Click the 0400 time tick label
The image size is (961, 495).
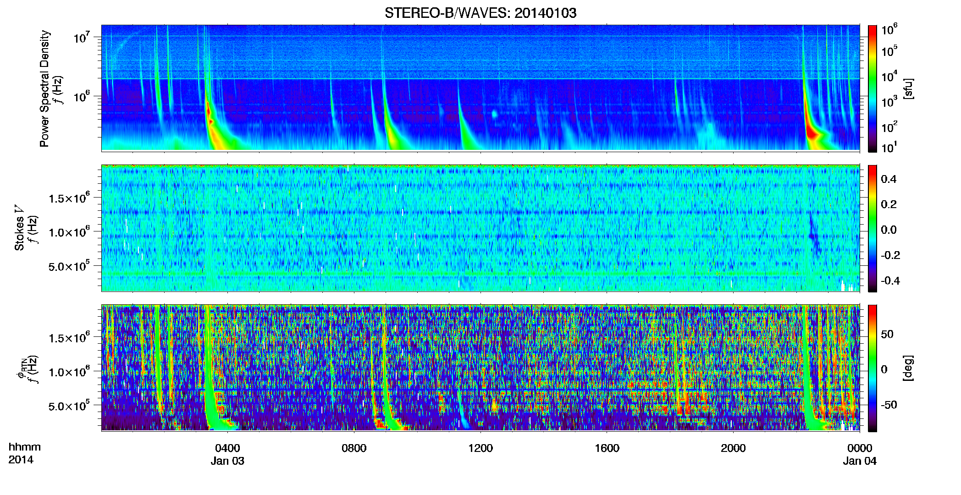point(227,448)
